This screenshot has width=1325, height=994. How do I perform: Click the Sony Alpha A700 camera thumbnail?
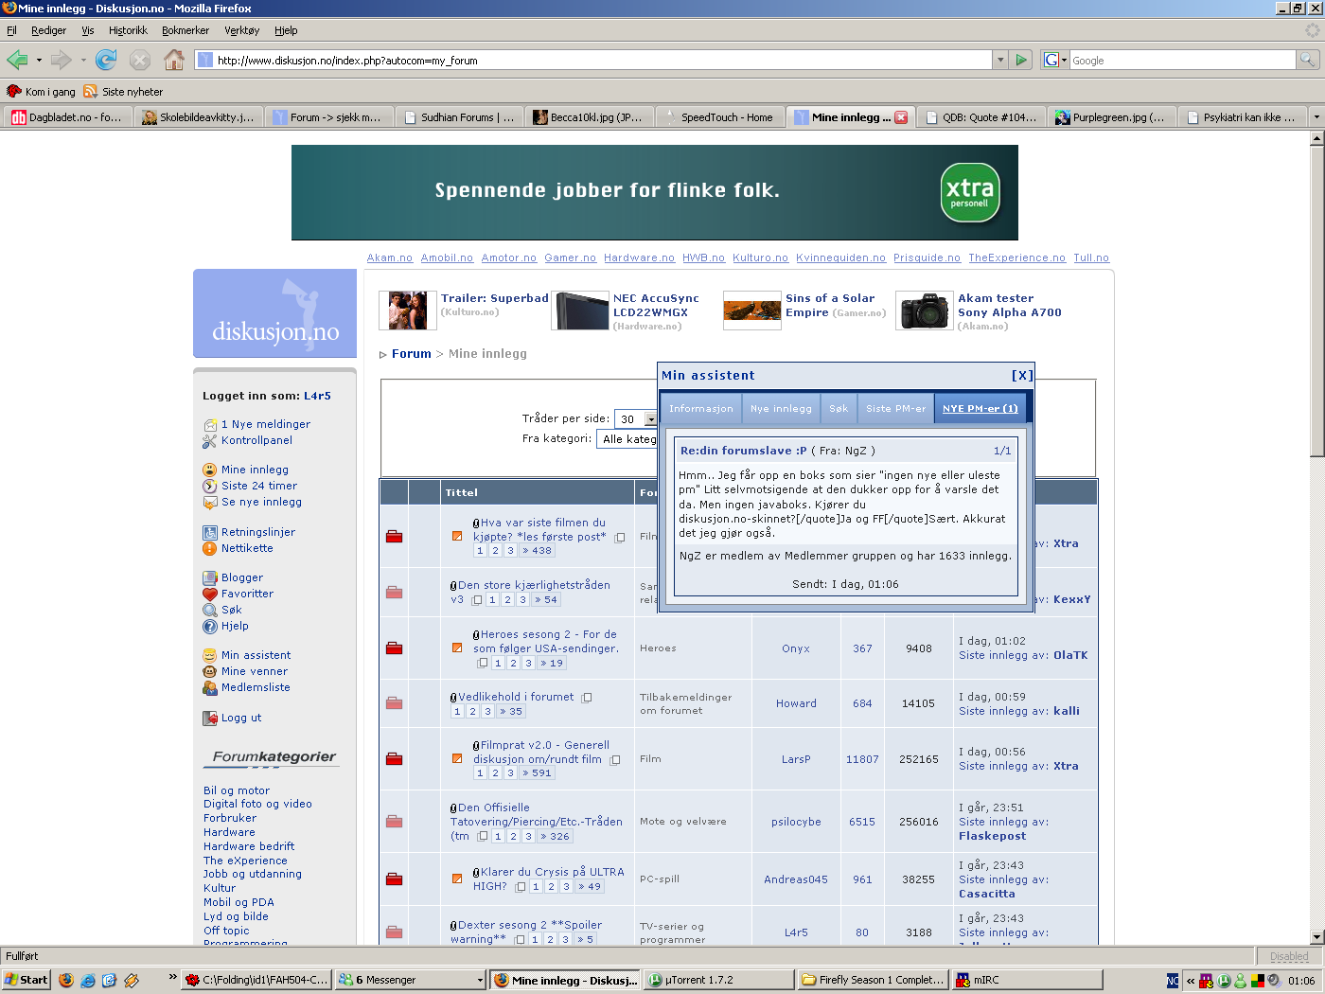click(925, 311)
